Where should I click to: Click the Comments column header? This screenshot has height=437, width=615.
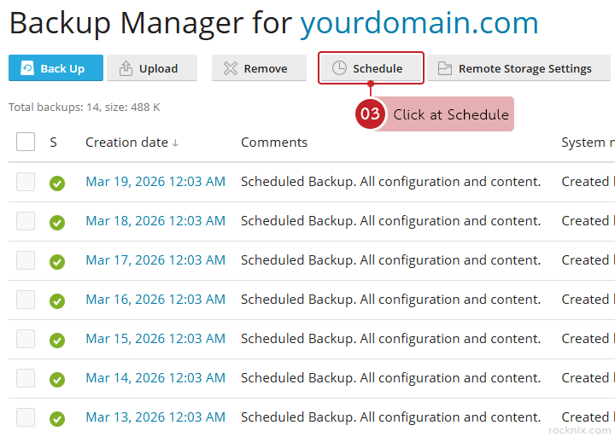tap(273, 143)
